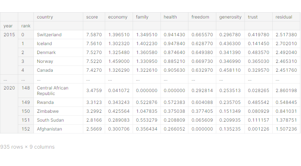This screenshot has height=166, width=301.
Task: Click Iceland's family value 1.402230
Action: (x=147, y=44)
